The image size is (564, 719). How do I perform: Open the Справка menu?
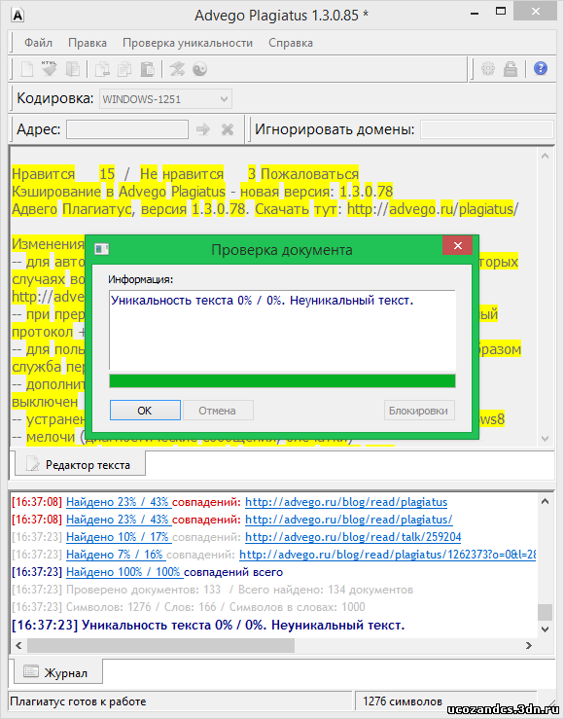pyautogui.click(x=291, y=43)
